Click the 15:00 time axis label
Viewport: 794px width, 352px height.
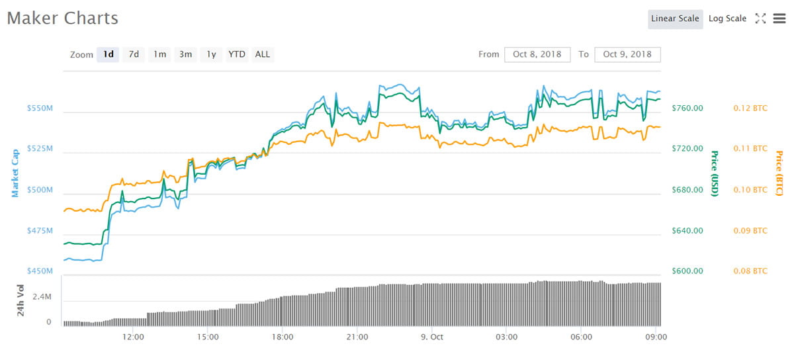point(208,337)
